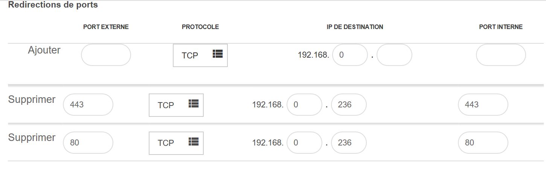Open the TCP dropdown for the port 80 rule

pos(176,143)
